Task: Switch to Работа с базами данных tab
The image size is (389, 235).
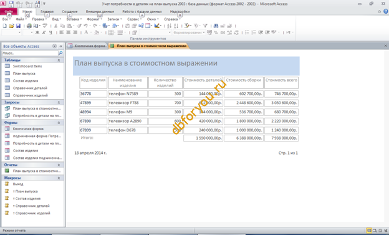Action: pos(142,12)
